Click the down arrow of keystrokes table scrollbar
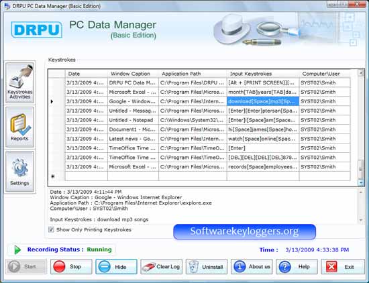 point(361,182)
